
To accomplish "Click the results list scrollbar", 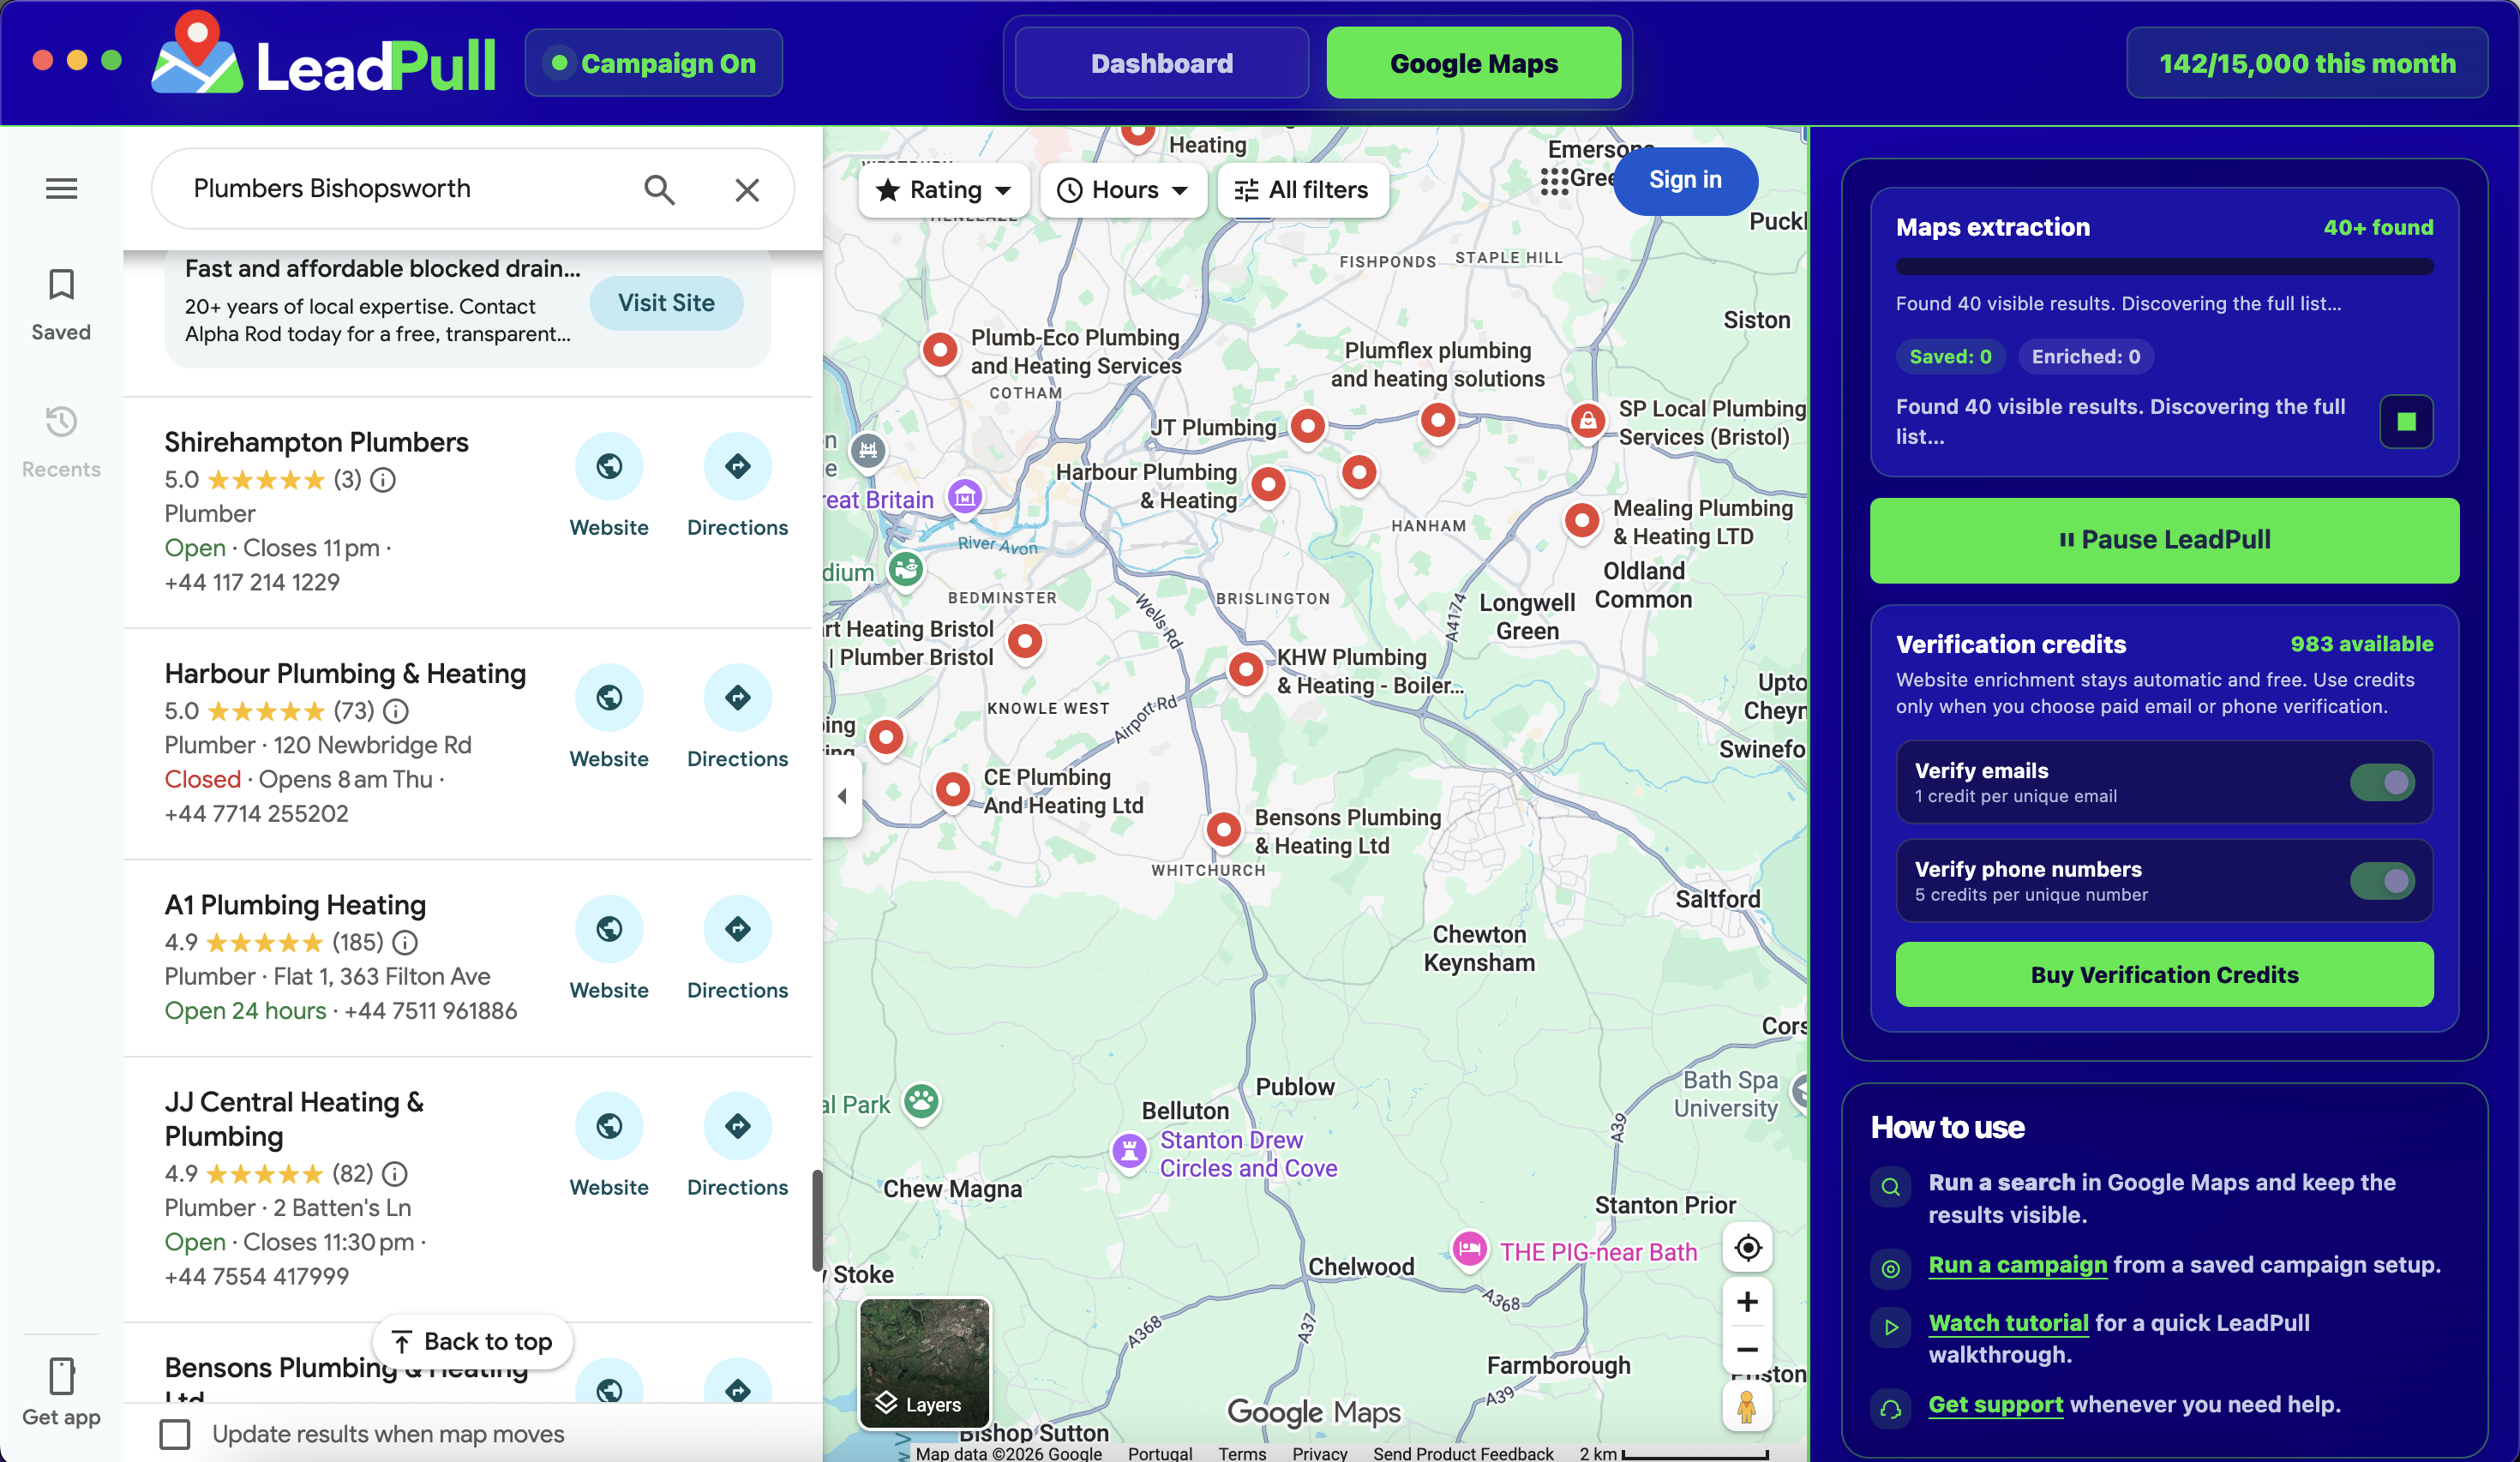I will [817, 1220].
